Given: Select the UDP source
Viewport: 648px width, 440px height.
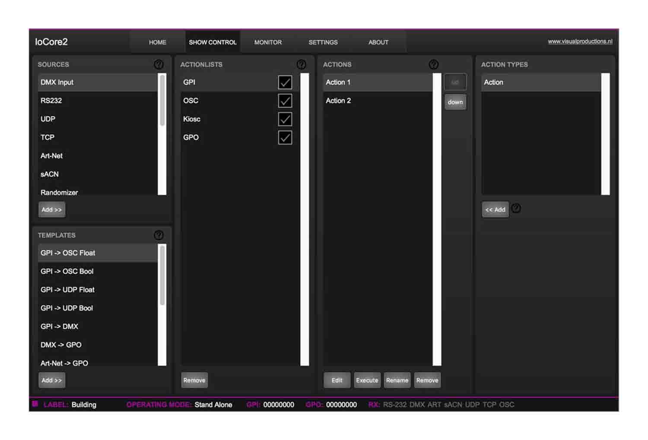Looking at the screenshot, I should 98,119.
